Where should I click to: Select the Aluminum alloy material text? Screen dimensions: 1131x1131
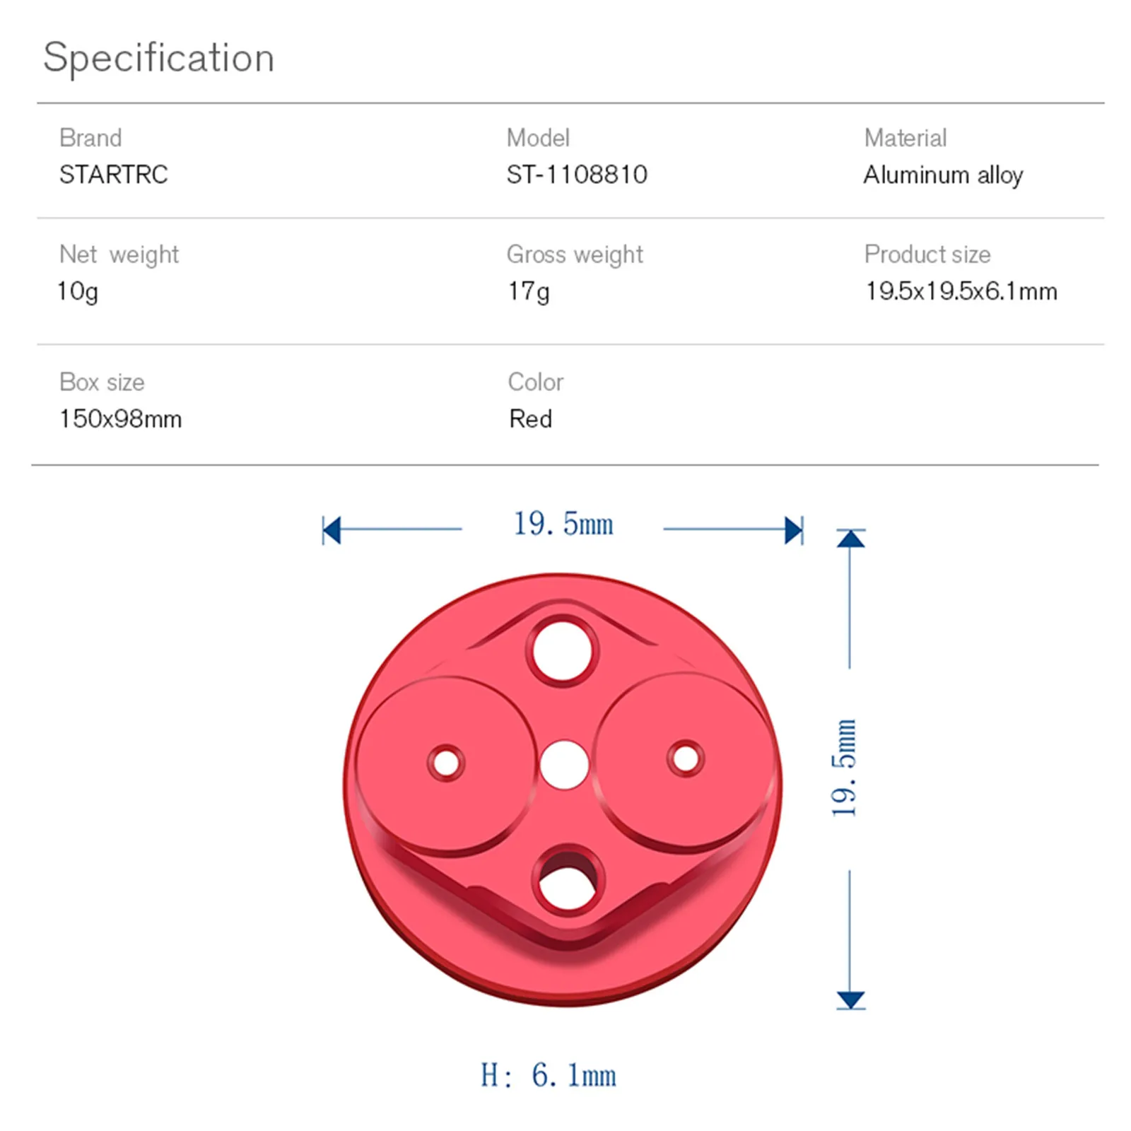coord(943,175)
